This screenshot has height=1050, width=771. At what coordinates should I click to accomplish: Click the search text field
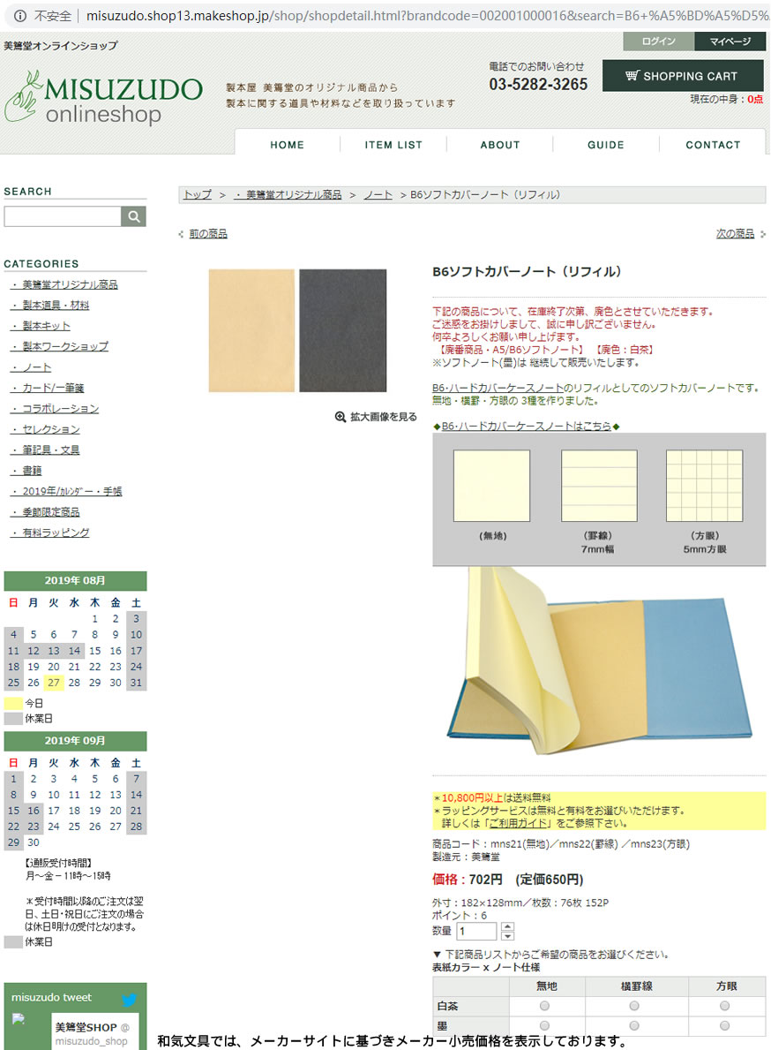coord(63,216)
